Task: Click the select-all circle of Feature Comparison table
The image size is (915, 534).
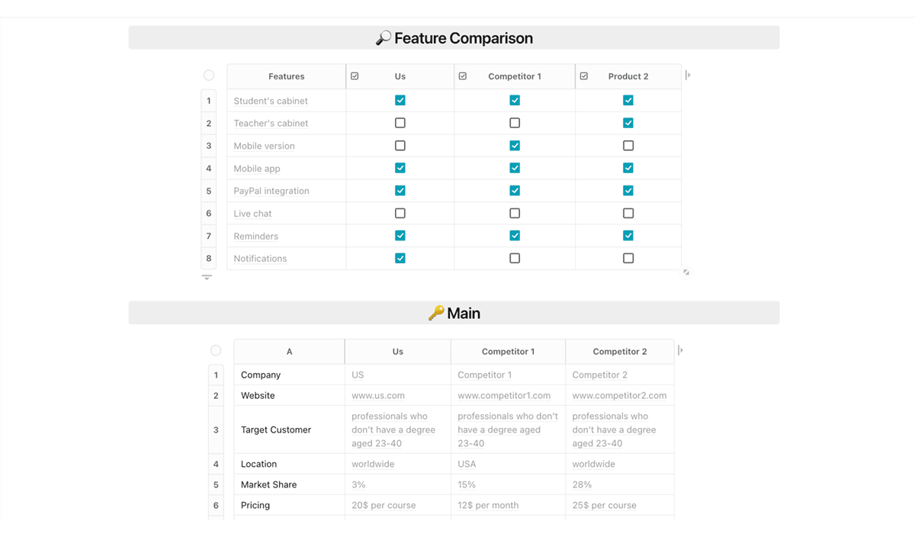Action: [x=209, y=76]
